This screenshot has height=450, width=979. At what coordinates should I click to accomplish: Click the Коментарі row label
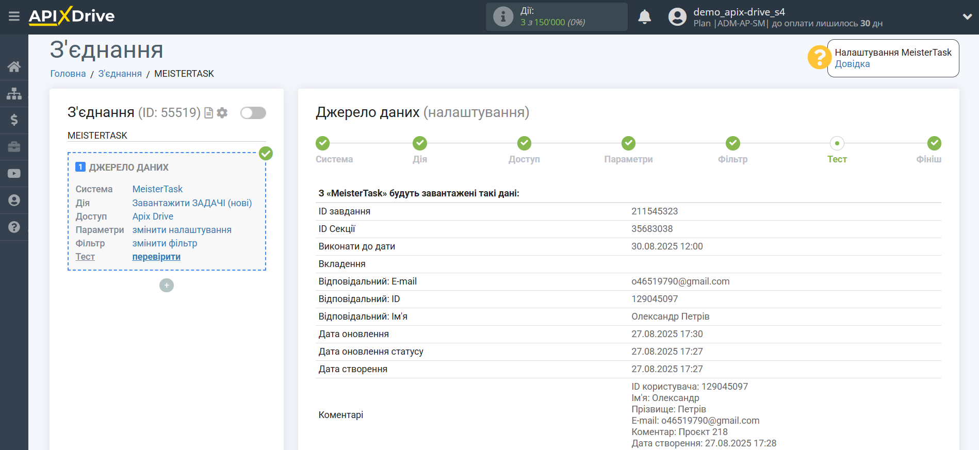[341, 415]
